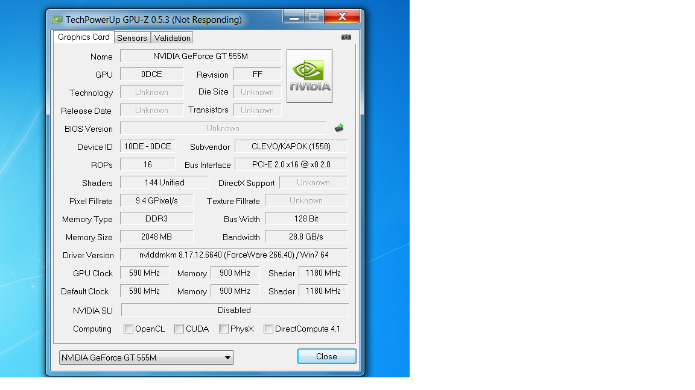Image resolution: width=695 pixels, height=390 pixels.
Task: Click Default Clock row Memory 900 MHz field
Action: (x=235, y=291)
